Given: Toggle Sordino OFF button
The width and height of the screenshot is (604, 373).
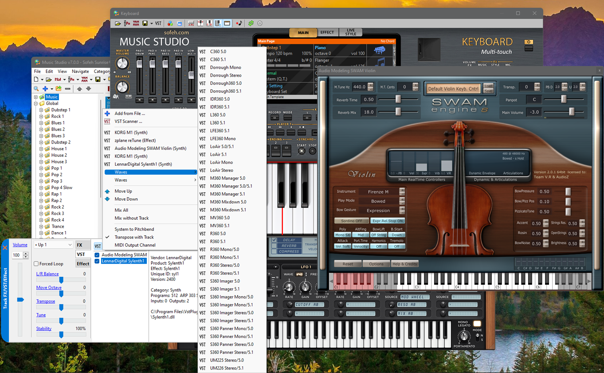Looking at the screenshot, I should point(351,221).
